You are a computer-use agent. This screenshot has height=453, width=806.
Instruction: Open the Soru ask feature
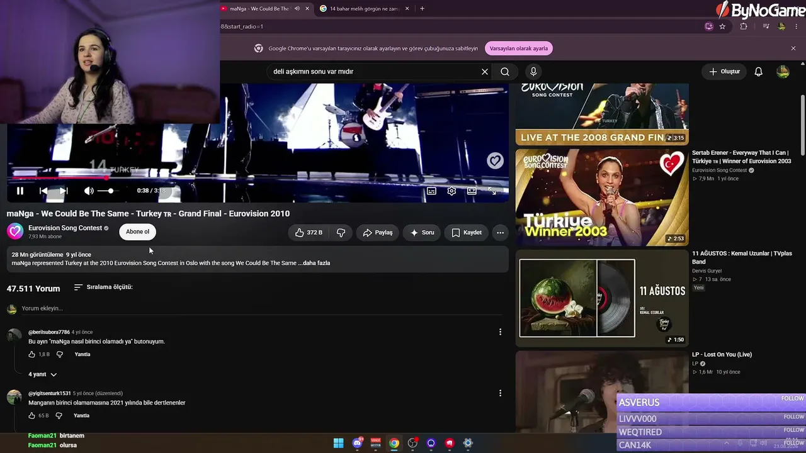[x=422, y=232]
